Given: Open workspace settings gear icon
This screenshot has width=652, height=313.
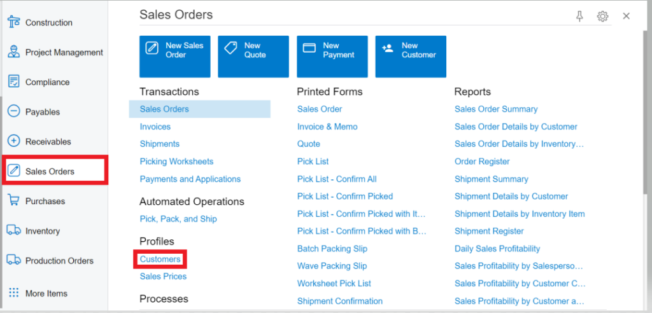Looking at the screenshot, I should pos(602,17).
